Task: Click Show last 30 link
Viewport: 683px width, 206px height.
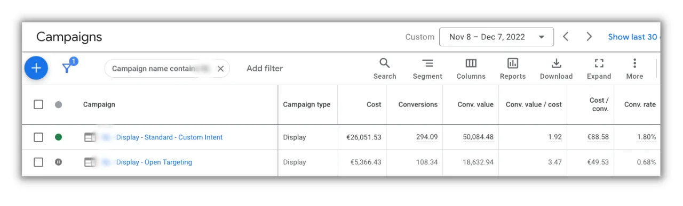Action: 633,37
